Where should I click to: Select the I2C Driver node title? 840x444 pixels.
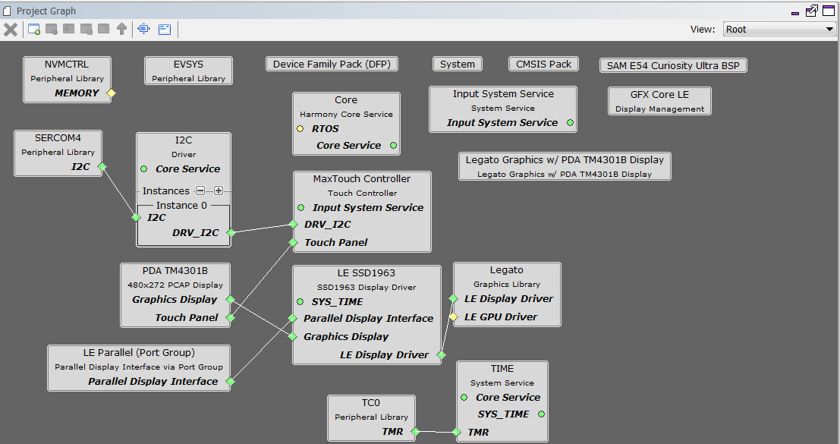tap(184, 140)
